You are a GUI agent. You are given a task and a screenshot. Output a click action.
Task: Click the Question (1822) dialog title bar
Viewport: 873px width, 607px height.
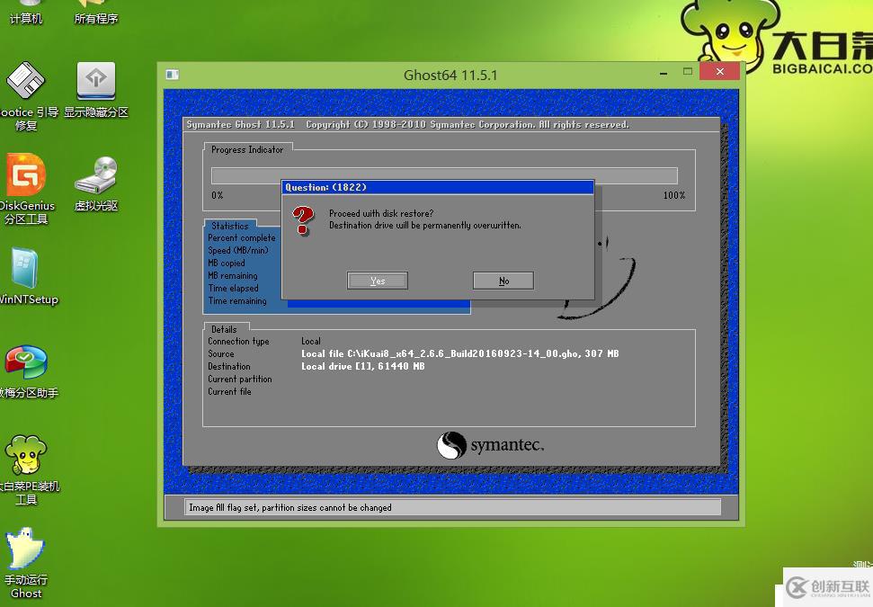pos(438,187)
